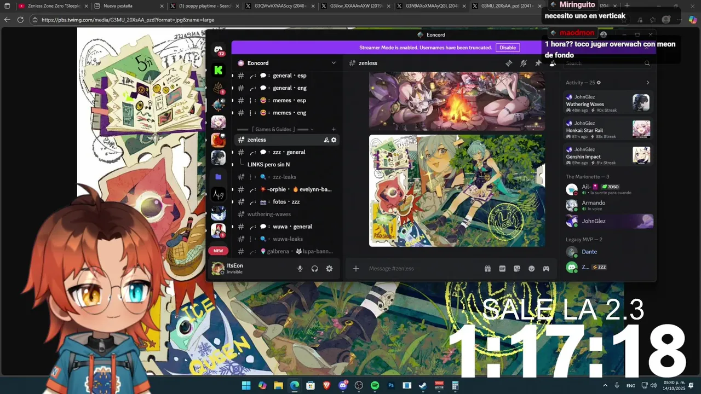Open edit channel gear on zenless
Screen dimensions: 701x394
point(334,140)
